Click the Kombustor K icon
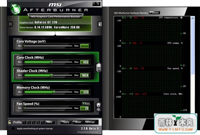200x135 pixels. pos(11,24)
